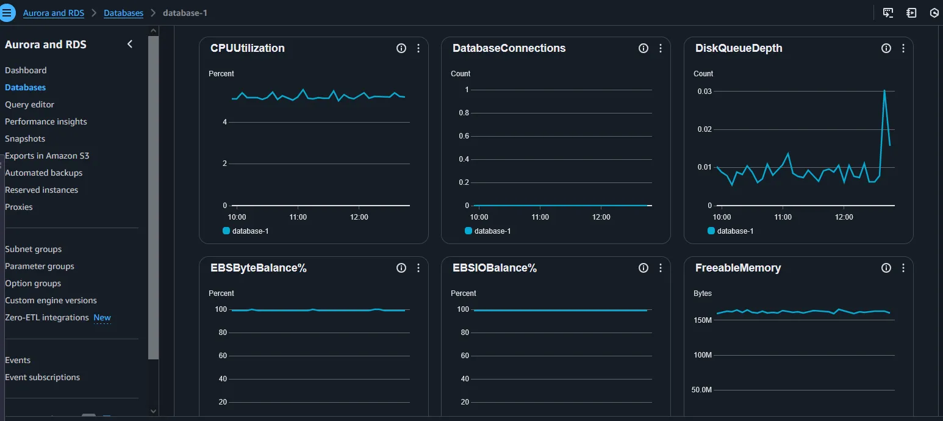Click the DiskQueueDepth info icon
Screen dimensions: 943x421
coord(886,48)
